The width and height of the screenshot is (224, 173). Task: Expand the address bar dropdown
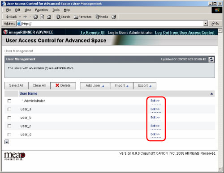[x=206, y=24]
